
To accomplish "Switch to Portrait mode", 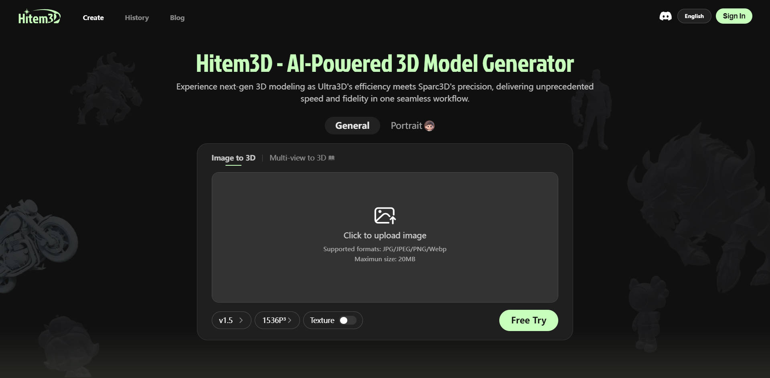I will [407, 125].
